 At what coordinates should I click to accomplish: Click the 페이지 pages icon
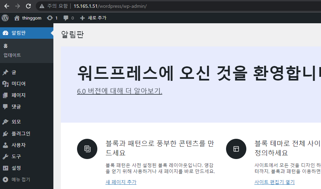[x=5, y=95]
